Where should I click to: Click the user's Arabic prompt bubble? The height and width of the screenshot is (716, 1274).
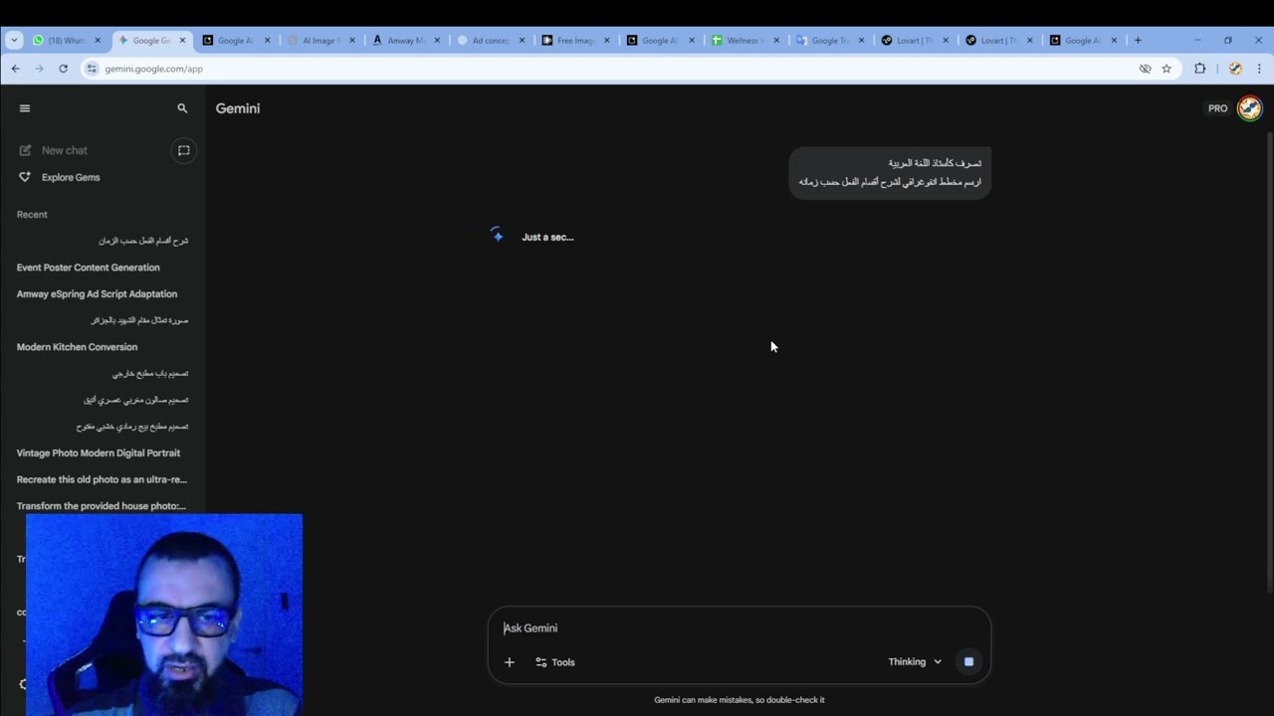coord(890,172)
